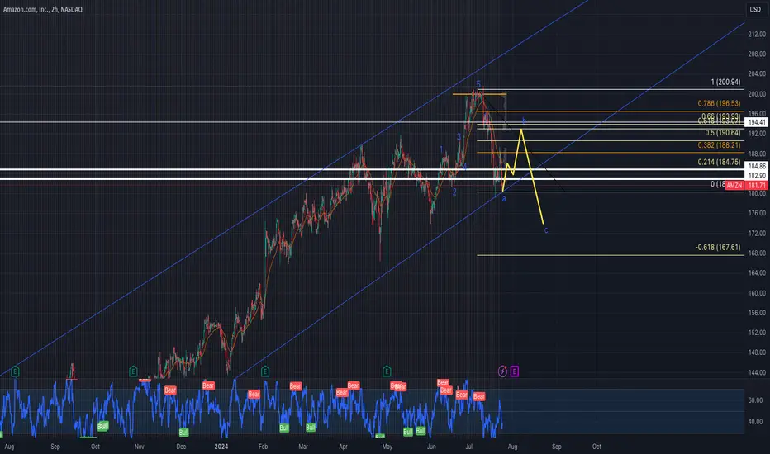Screen dimensions: 770x454
Task: Click the 40.00 oscillator axis label
Action: tap(755, 422)
